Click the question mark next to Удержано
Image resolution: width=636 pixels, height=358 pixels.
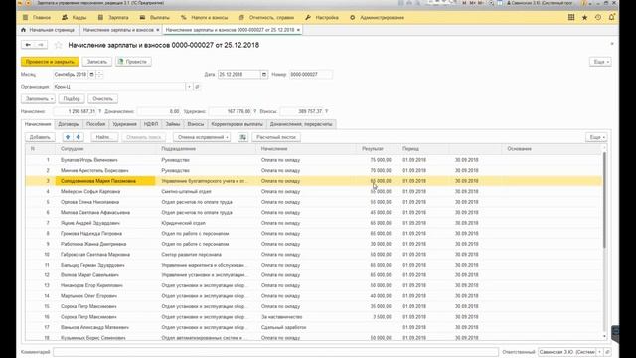point(255,111)
